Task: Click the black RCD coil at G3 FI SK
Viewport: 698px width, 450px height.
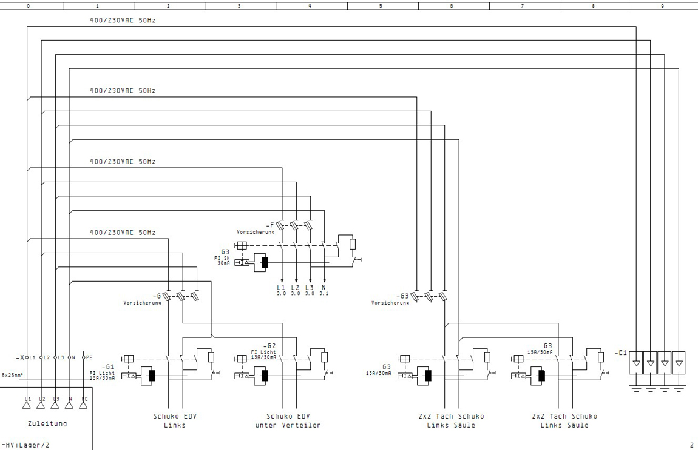Action: click(265, 263)
